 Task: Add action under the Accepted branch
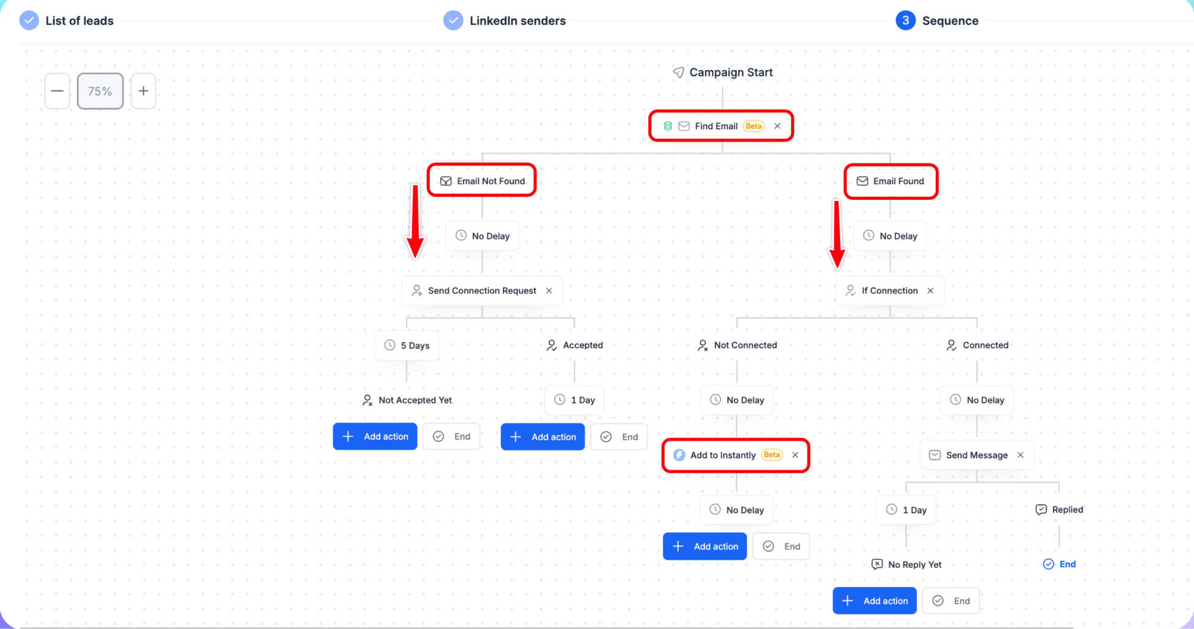coord(543,437)
